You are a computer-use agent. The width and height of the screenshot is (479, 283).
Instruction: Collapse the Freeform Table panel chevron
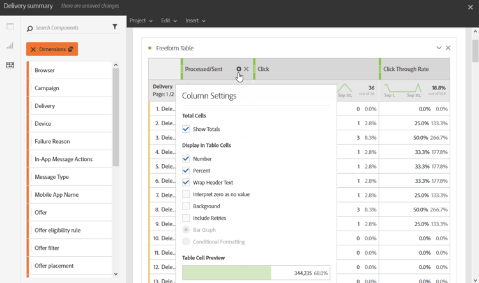coord(439,48)
